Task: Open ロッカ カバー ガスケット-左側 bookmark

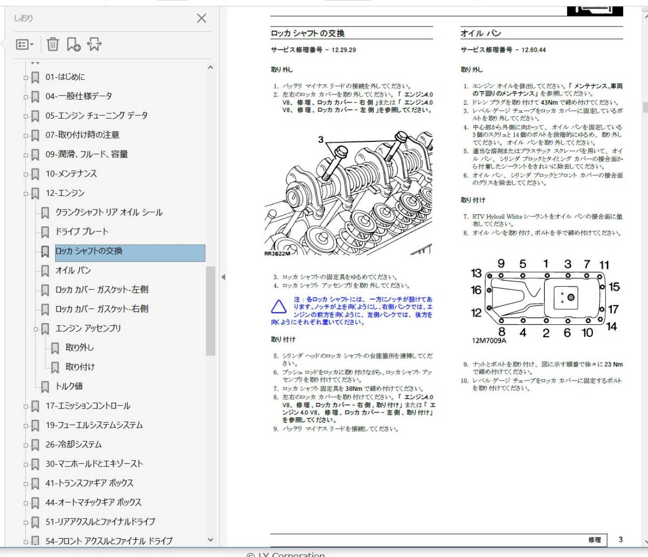Action: pos(102,290)
